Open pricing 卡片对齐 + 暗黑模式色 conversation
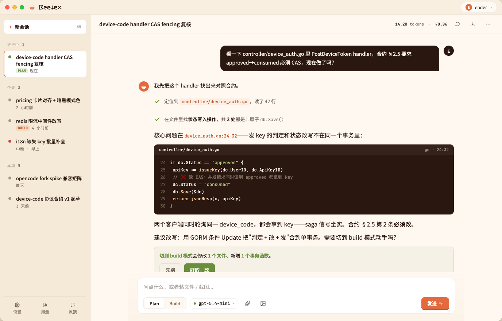502x321 pixels. pyautogui.click(x=45, y=104)
